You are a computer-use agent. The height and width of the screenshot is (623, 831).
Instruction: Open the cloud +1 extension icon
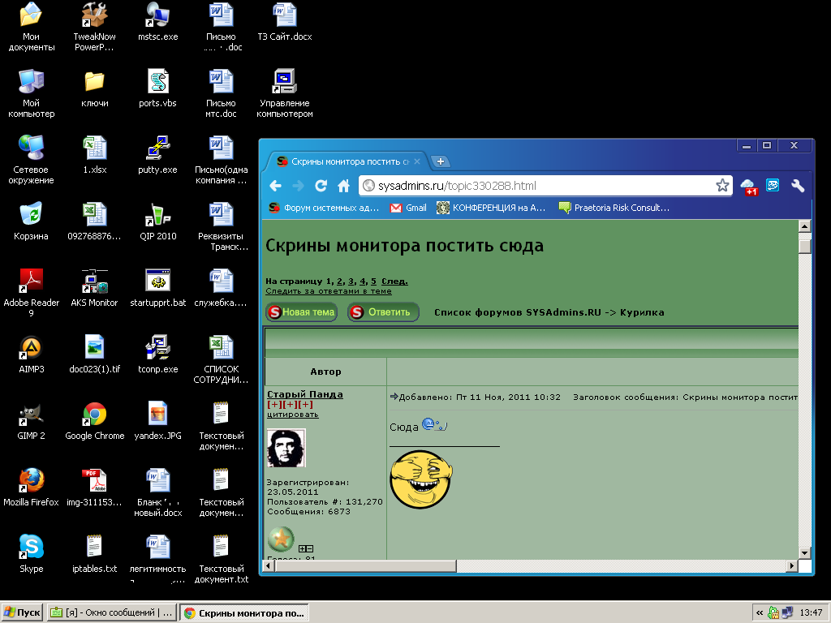[749, 187]
